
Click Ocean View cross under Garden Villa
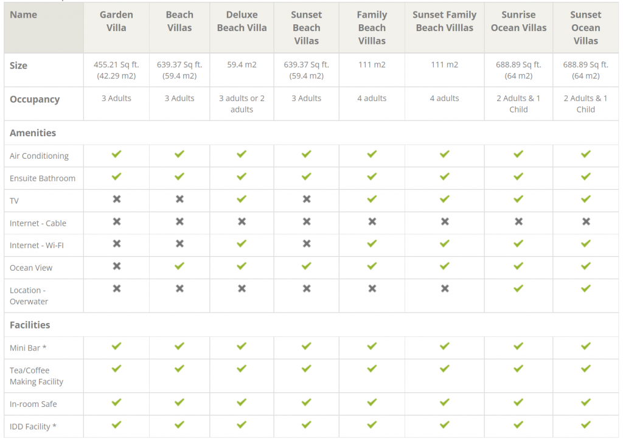pyautogui.click(x=116, y=266)
